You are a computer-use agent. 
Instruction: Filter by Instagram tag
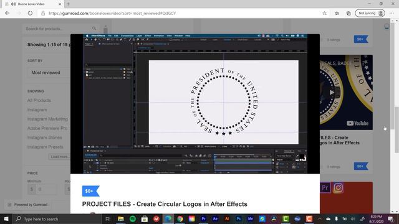click(x=37, y=110)
